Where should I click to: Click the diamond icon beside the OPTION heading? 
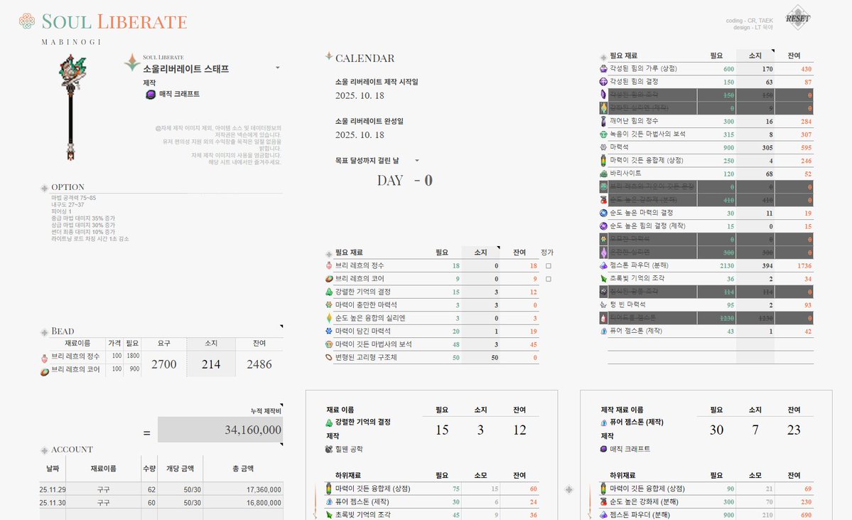pos(45,189)
